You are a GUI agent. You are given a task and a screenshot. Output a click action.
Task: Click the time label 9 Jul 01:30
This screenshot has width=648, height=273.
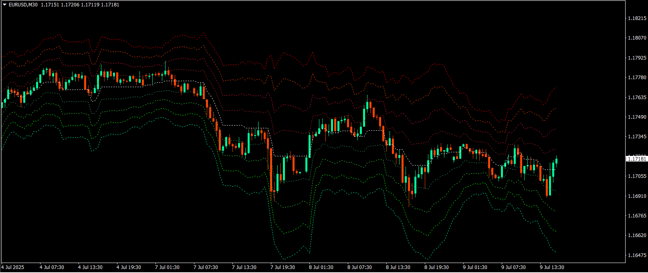click(x=475, y=267)
